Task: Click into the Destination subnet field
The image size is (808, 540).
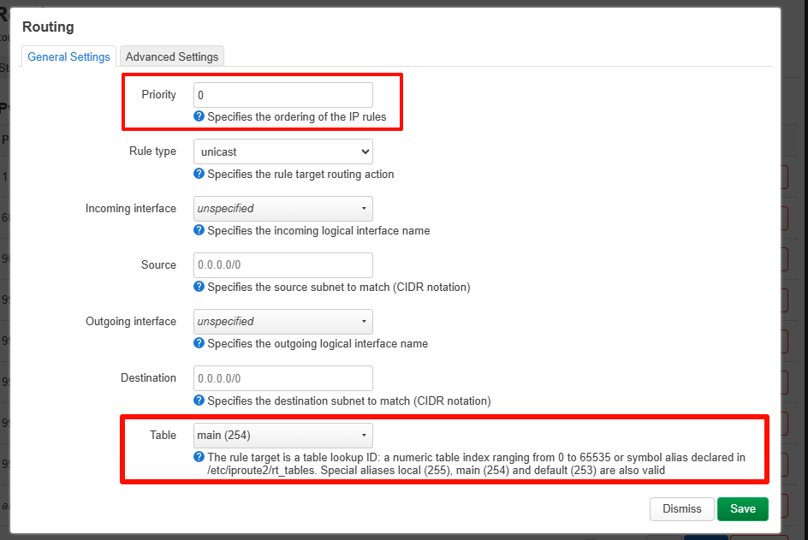Action: pos(282,378)
